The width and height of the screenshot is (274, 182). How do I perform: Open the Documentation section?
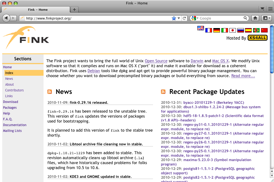[x=15, y=125]
